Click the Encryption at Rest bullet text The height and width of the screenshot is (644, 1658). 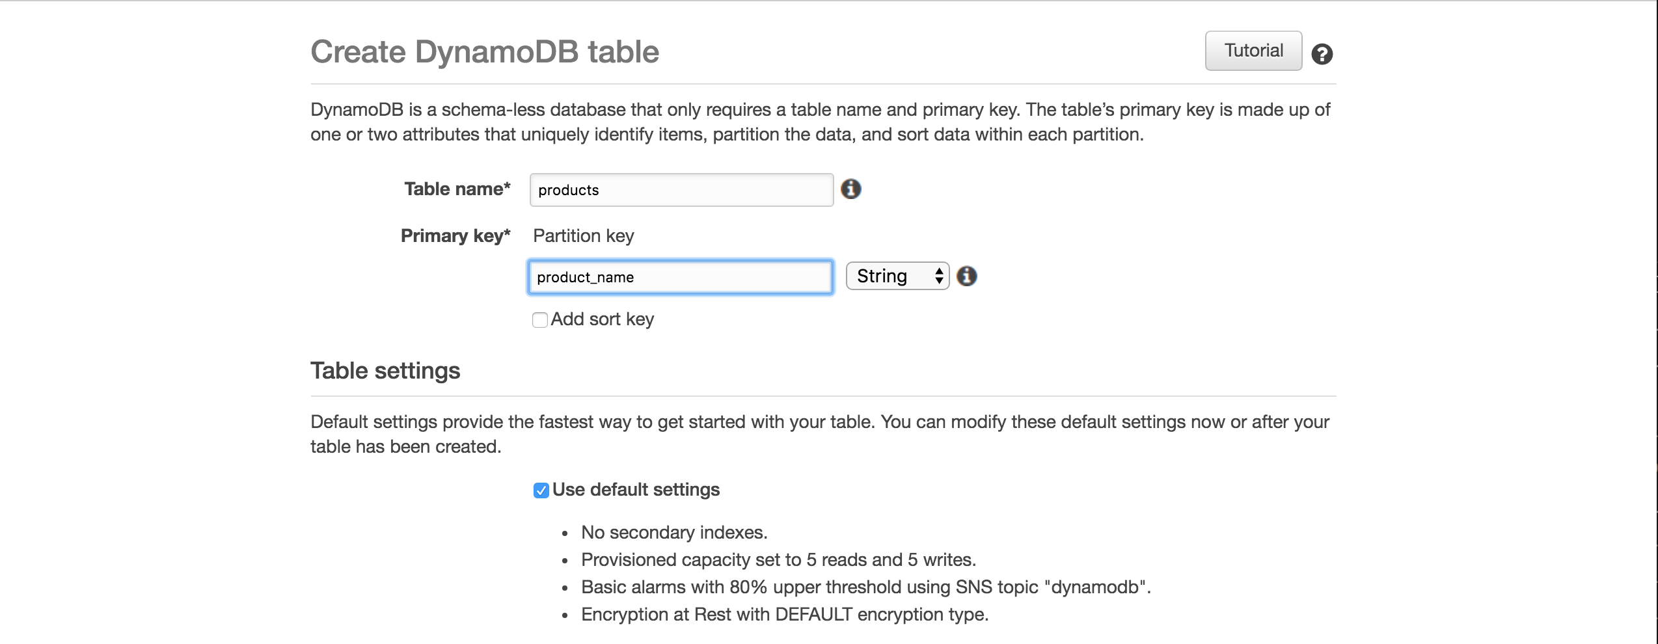click(x=785, y=615)
